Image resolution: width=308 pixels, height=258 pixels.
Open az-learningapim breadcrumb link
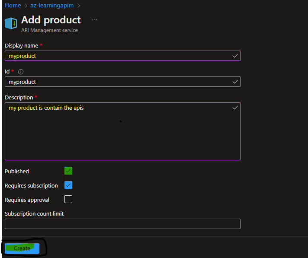[52, 6]
